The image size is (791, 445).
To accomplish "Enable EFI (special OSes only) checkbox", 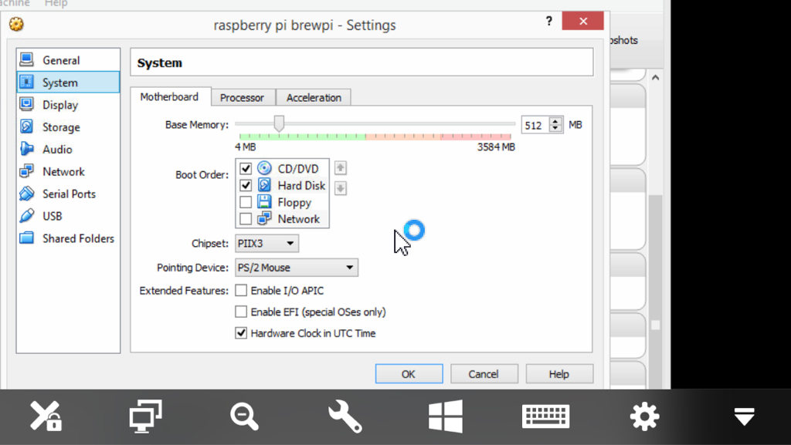I will pos(241,312).
